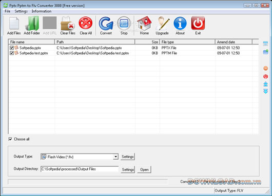Open the Information menu

click(x=42, y=11)
